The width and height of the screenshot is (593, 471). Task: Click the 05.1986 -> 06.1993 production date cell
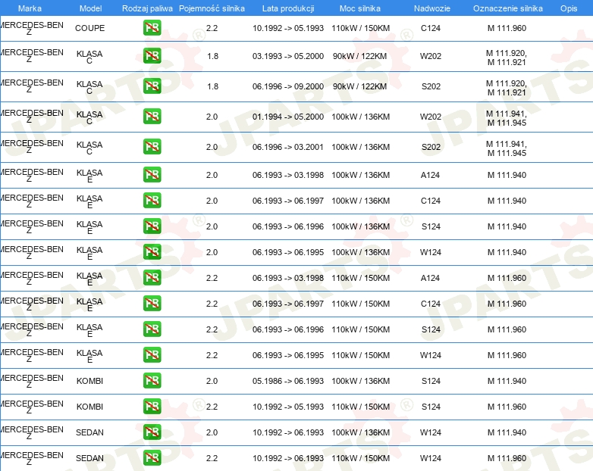(287, 381)
